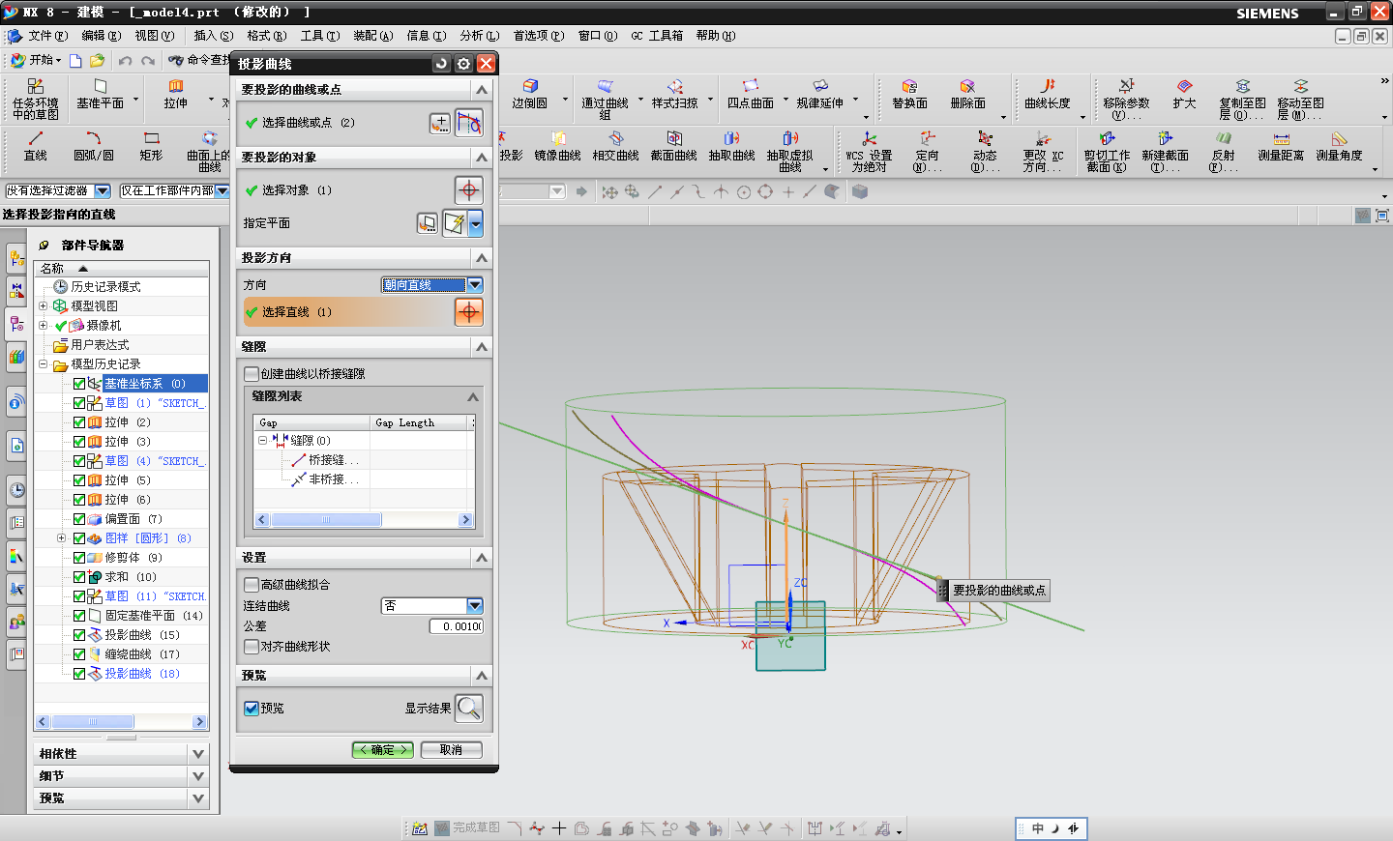Open the 文件(F) menu

tap(47, 36)
